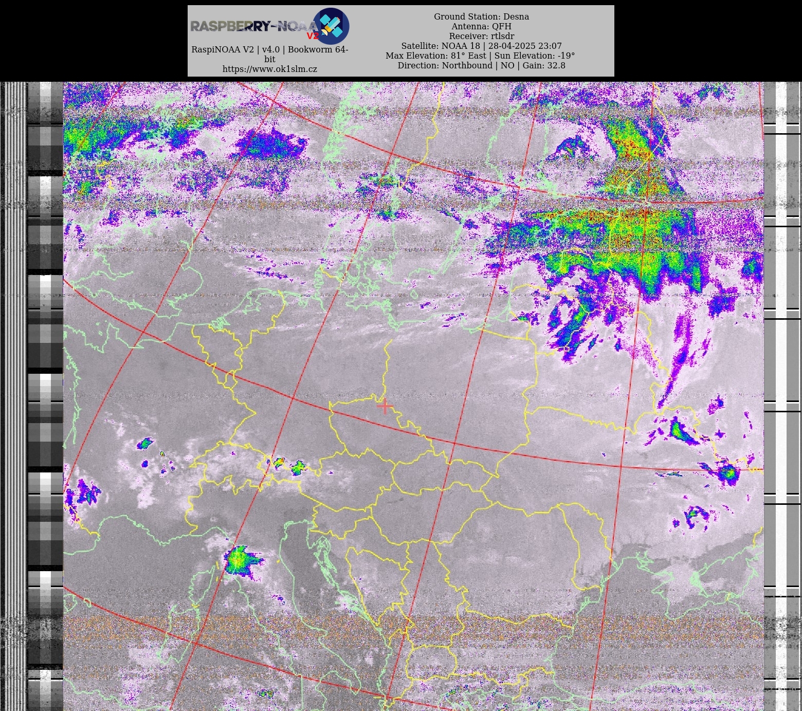Screen dimensions: 802x711
Task: Click the red cross ground station marker
Action: pos(385,406)
